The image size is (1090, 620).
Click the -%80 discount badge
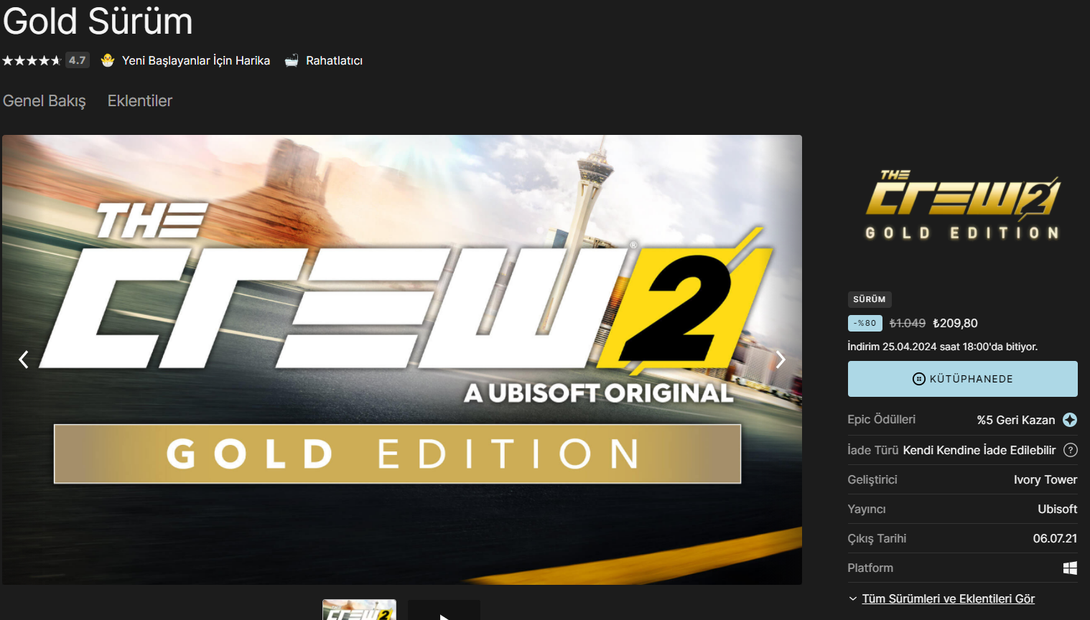coord(865,323)
